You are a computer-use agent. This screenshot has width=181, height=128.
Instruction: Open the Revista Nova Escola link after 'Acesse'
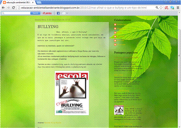(x=53, y=123)
